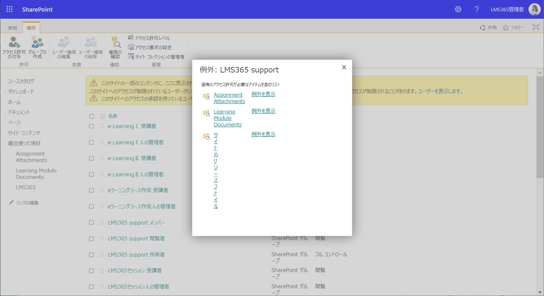
Task: Check the eラーニングコース作成 受講者 row checkbox
Action: (92, 191)
